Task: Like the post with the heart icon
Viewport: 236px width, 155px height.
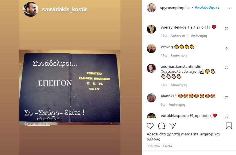Action: pos(150,126)
